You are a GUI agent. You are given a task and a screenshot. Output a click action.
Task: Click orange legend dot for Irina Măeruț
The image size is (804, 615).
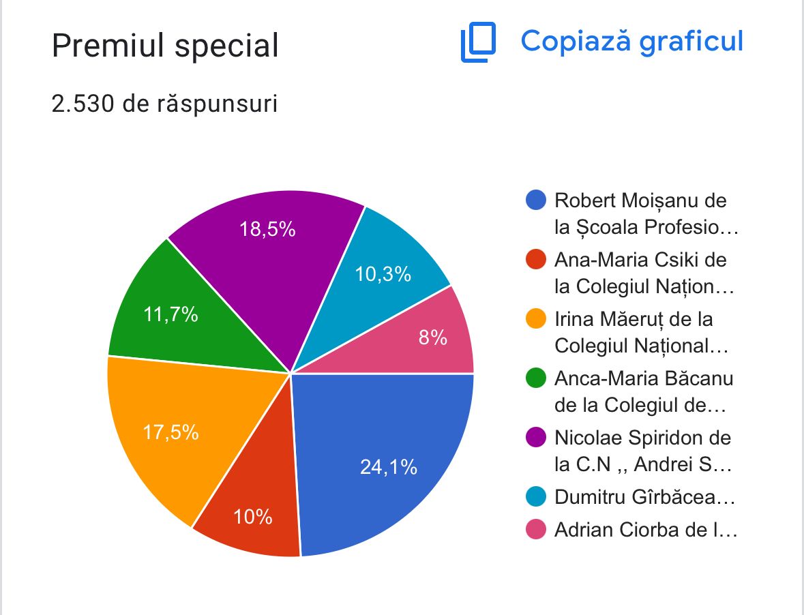pyautogui.click(x=536, y=319)
